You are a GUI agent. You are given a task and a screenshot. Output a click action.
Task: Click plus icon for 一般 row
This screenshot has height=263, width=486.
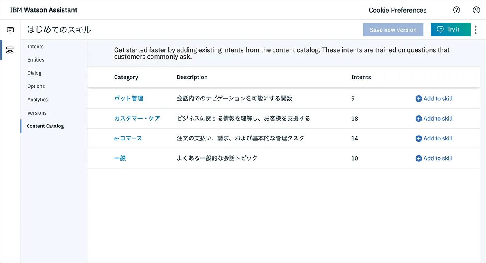pos(418,159)
